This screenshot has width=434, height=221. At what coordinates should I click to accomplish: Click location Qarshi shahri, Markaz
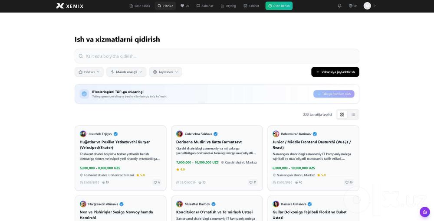point(239,162)
